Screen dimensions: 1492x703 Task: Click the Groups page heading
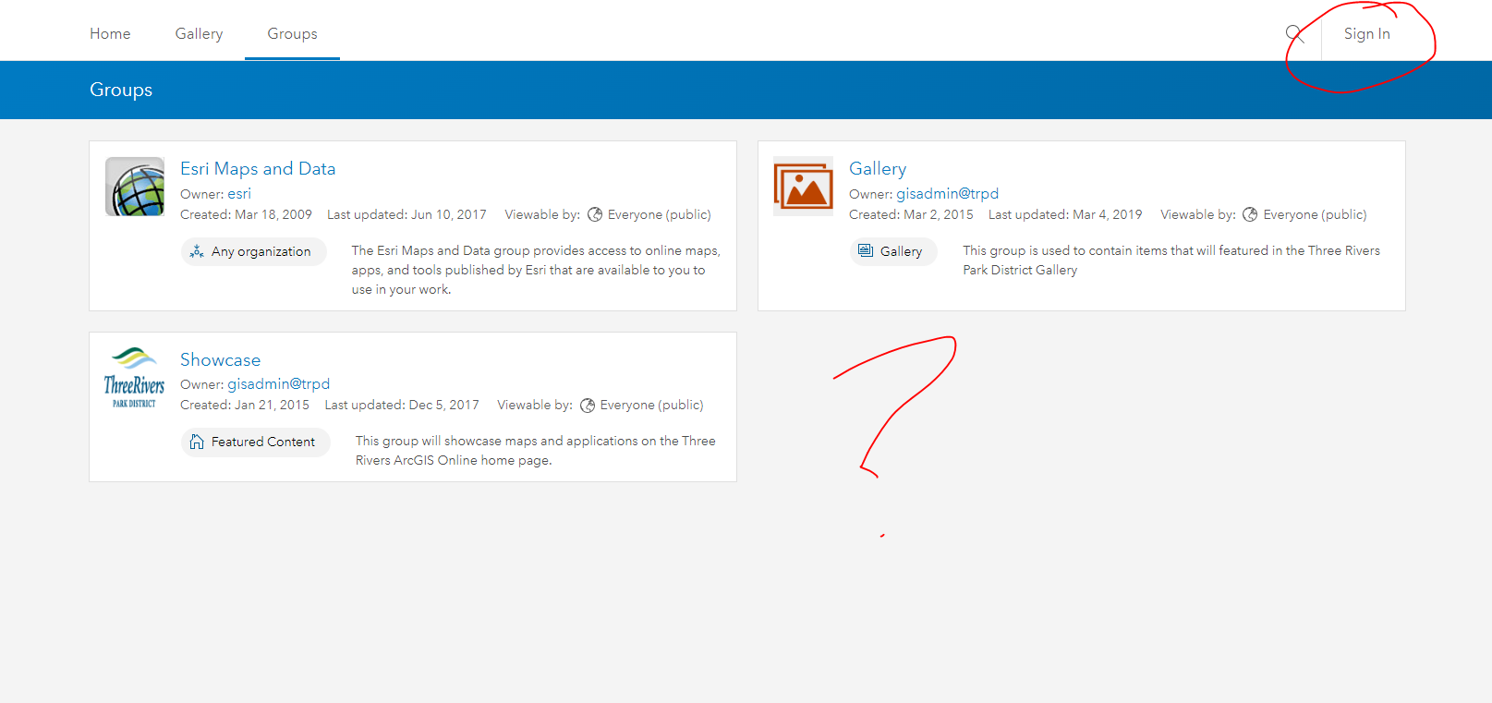(x=121, y=90)
